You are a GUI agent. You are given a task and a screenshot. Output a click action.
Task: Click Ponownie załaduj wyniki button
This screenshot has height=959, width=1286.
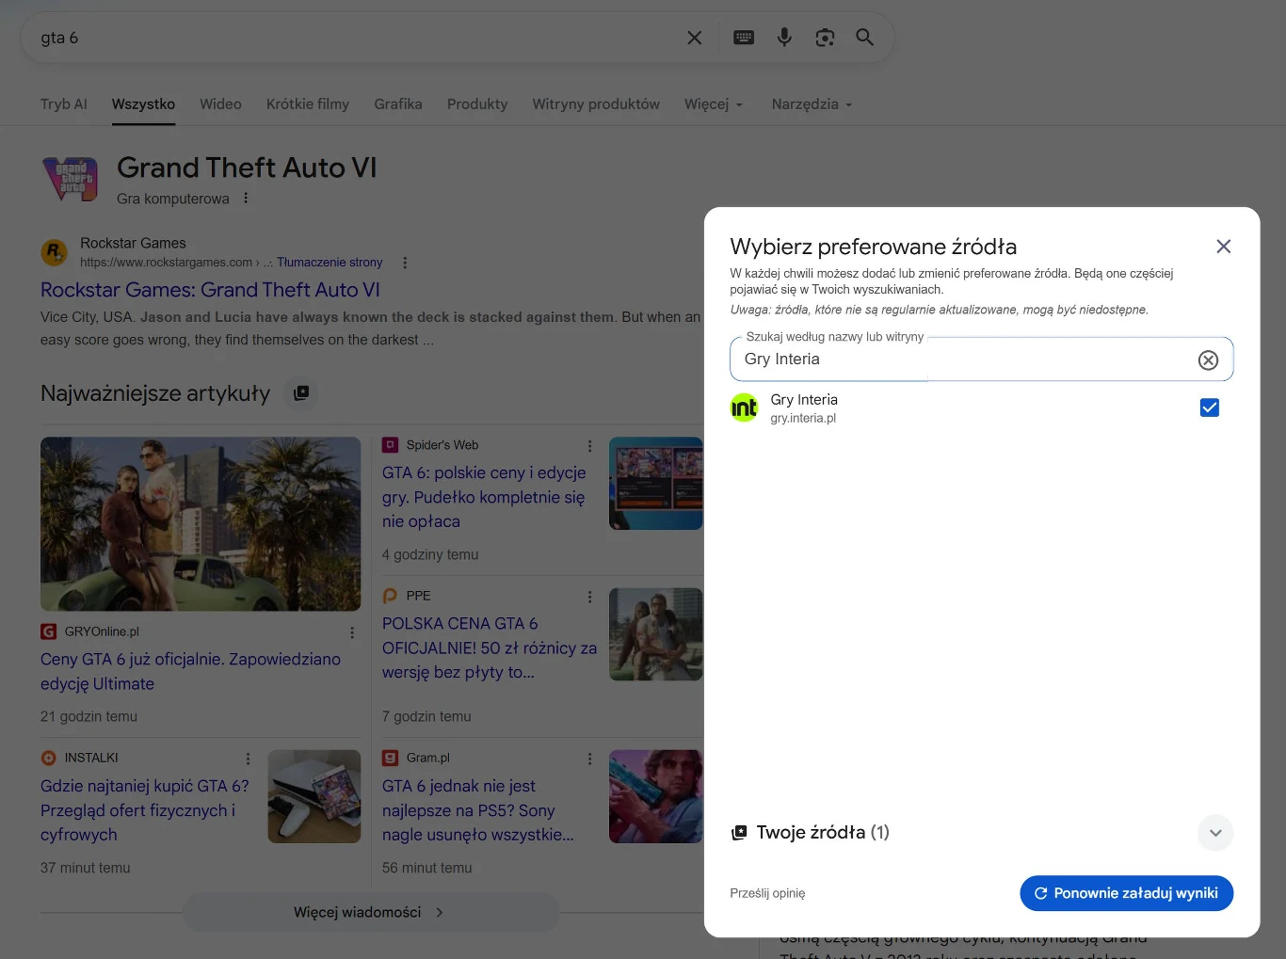1126,893
